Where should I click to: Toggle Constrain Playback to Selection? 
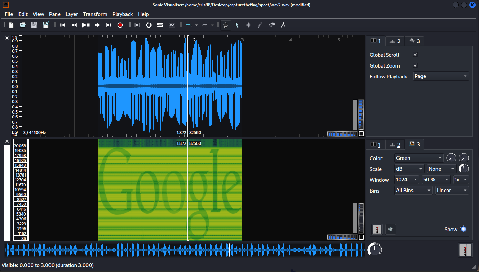click(137, 25)
